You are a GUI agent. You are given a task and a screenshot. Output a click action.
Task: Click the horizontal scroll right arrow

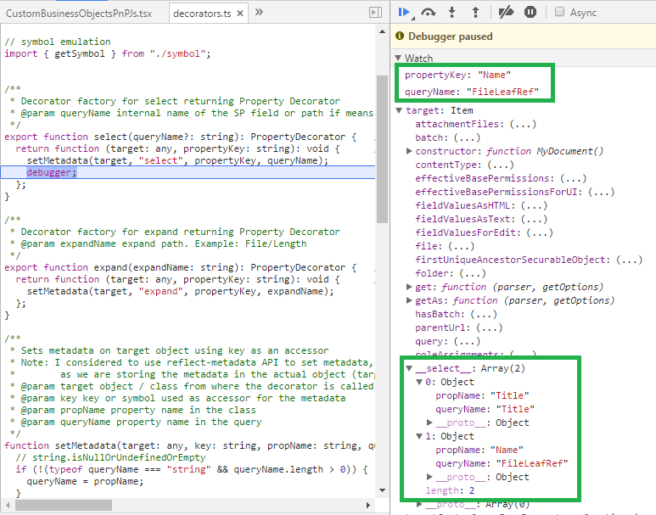click(367, 505)
